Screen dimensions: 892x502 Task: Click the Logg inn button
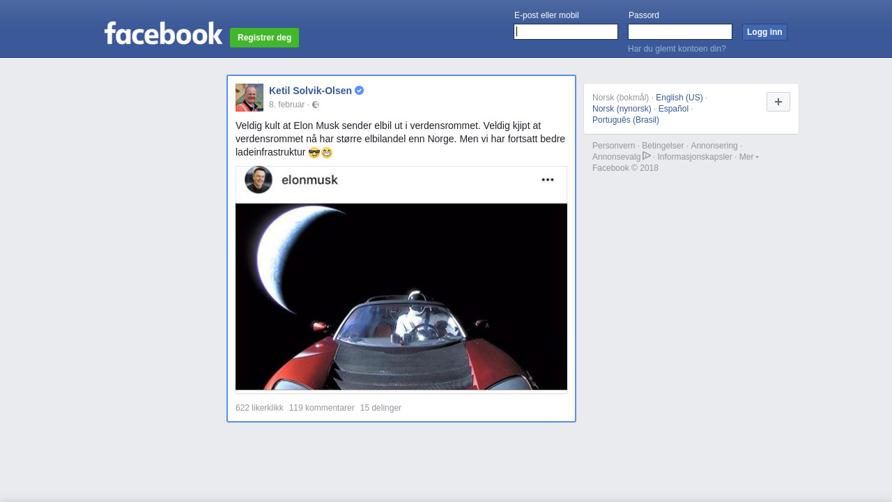(764, 32)
